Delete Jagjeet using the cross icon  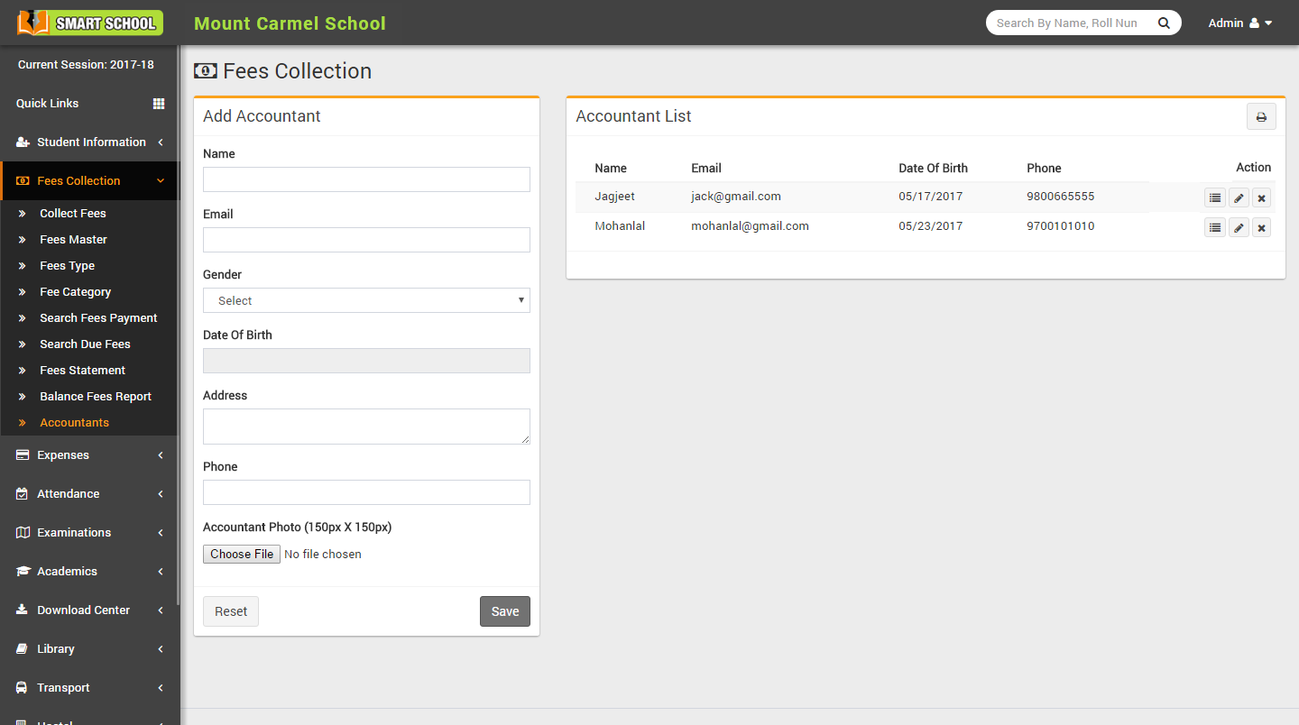1262,197
